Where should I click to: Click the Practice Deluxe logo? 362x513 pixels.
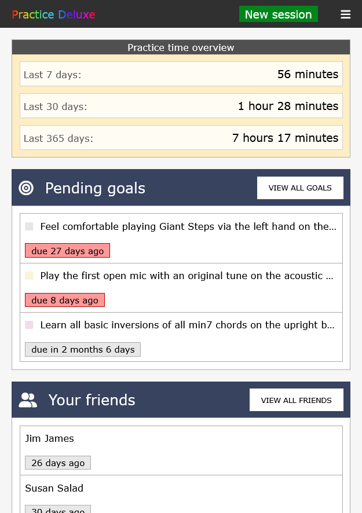(x=53, y=14)
